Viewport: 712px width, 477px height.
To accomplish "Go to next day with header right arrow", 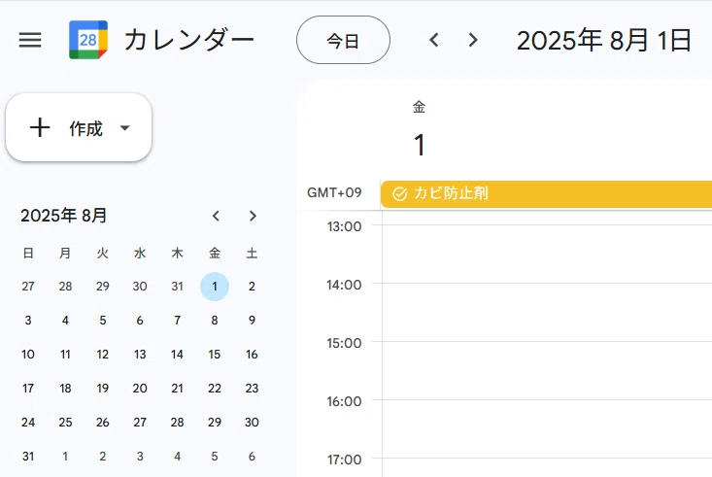I will coord(473,40).
